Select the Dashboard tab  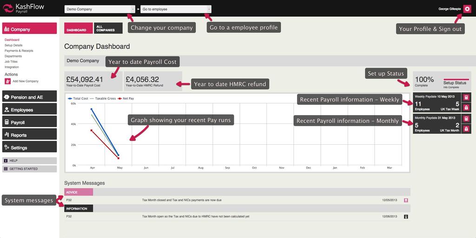[78, 28]
